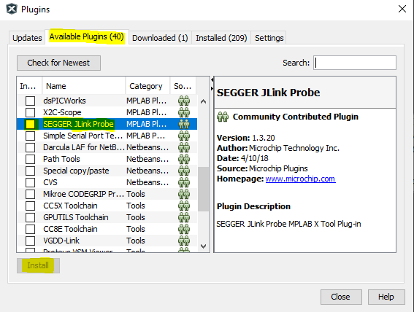The image size is (414, 312).
Task: Click the source icon in Simple Serial Port row
Action: (x=184, y=136)
